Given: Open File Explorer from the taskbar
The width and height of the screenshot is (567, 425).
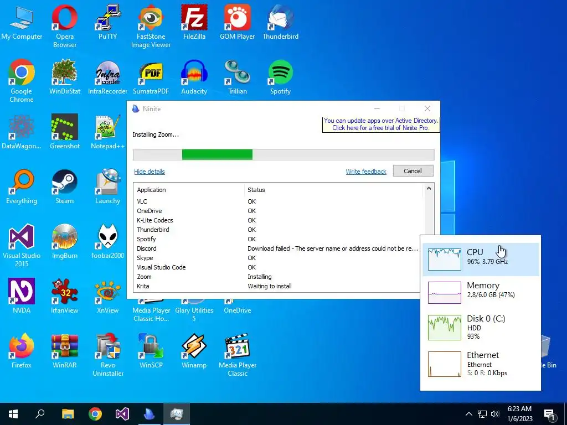Looking at the screenshot, I should (x=68, y=414).
